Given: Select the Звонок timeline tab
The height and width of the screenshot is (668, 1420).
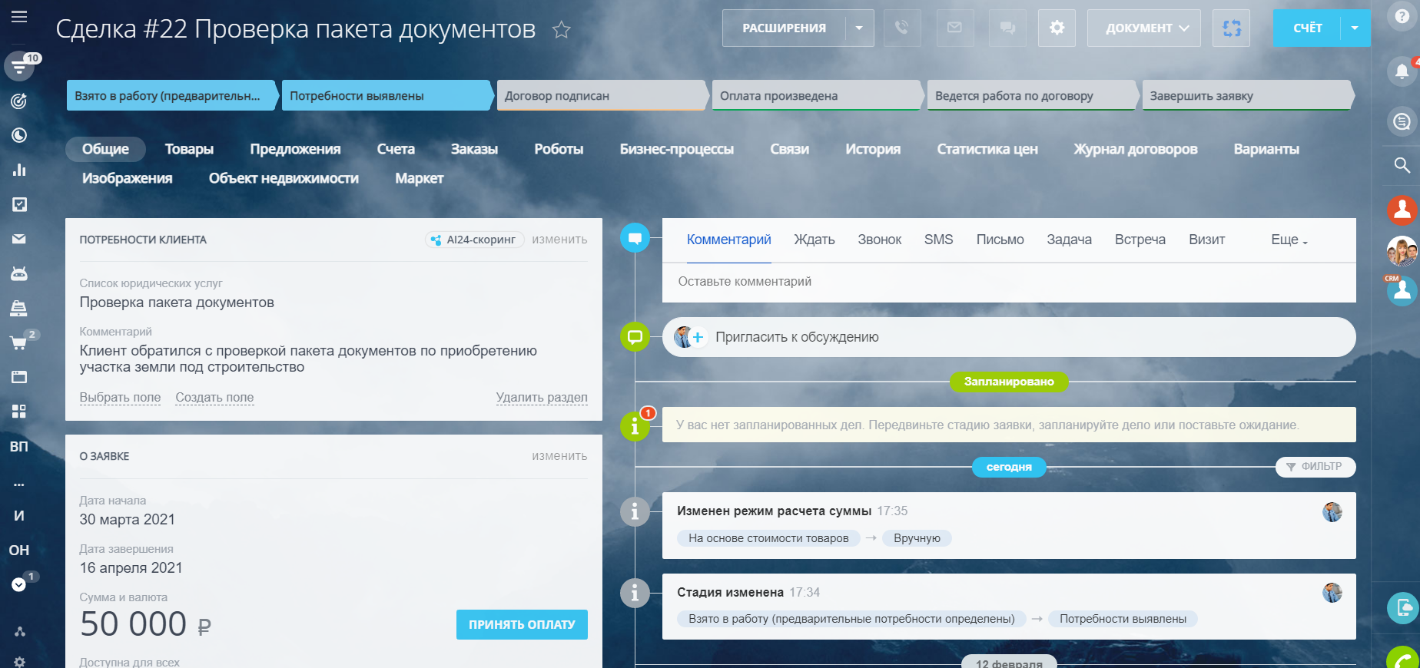Looking at the screenshot, I should pyautogui.click(x=879, y=240).
